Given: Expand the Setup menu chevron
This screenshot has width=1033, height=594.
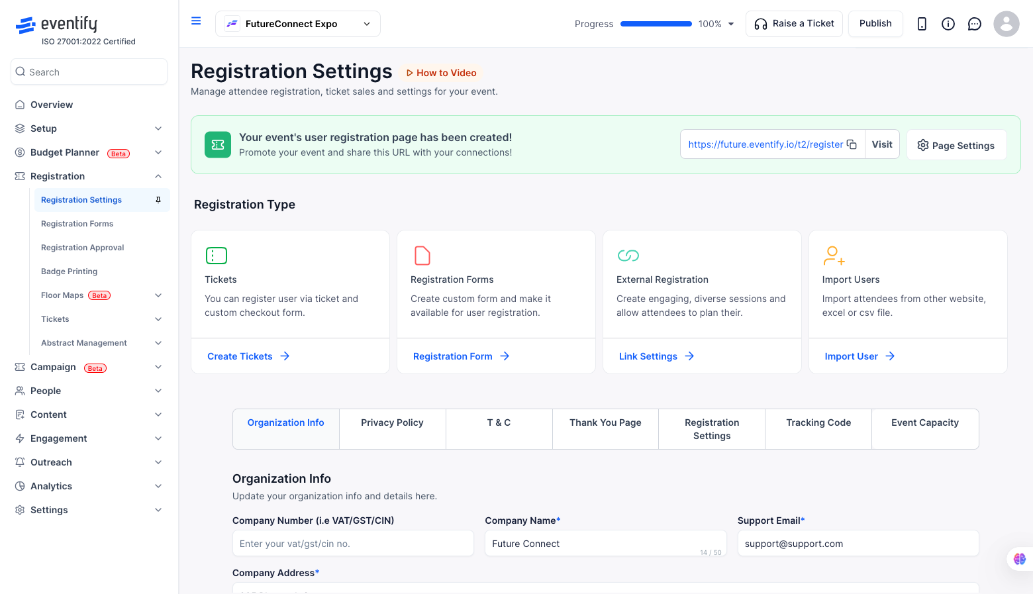Looking at the screenshot, I should [158, 128].
